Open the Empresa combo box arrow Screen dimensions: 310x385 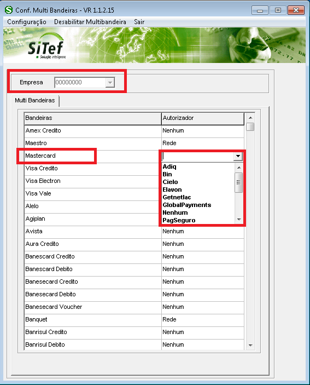pos(110,83)
